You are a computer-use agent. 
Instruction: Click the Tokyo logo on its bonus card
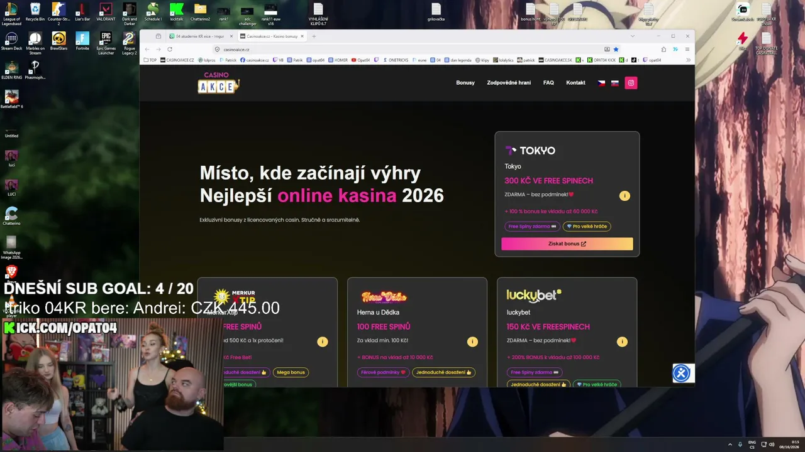pyautogui.click(x=530, y=151)
